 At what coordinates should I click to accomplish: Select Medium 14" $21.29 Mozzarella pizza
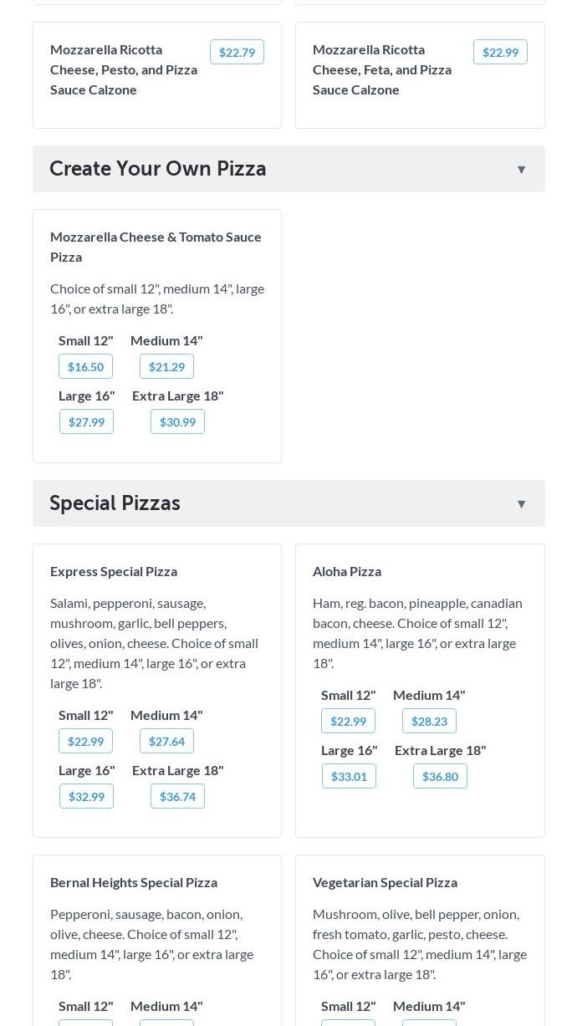[166, 366]
